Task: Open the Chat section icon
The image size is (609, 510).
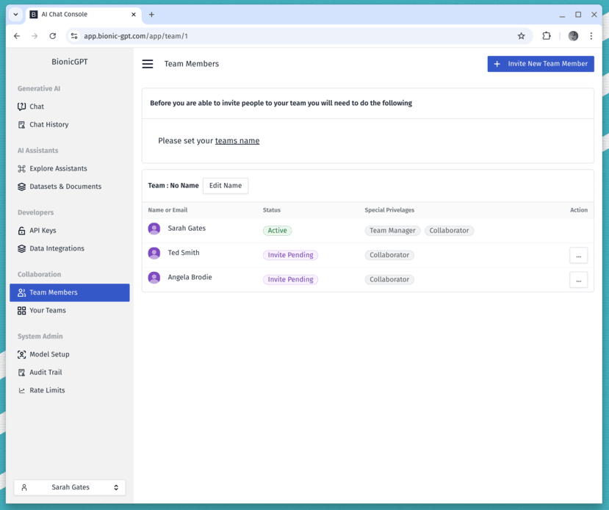Action: click(x=24, y=106)
